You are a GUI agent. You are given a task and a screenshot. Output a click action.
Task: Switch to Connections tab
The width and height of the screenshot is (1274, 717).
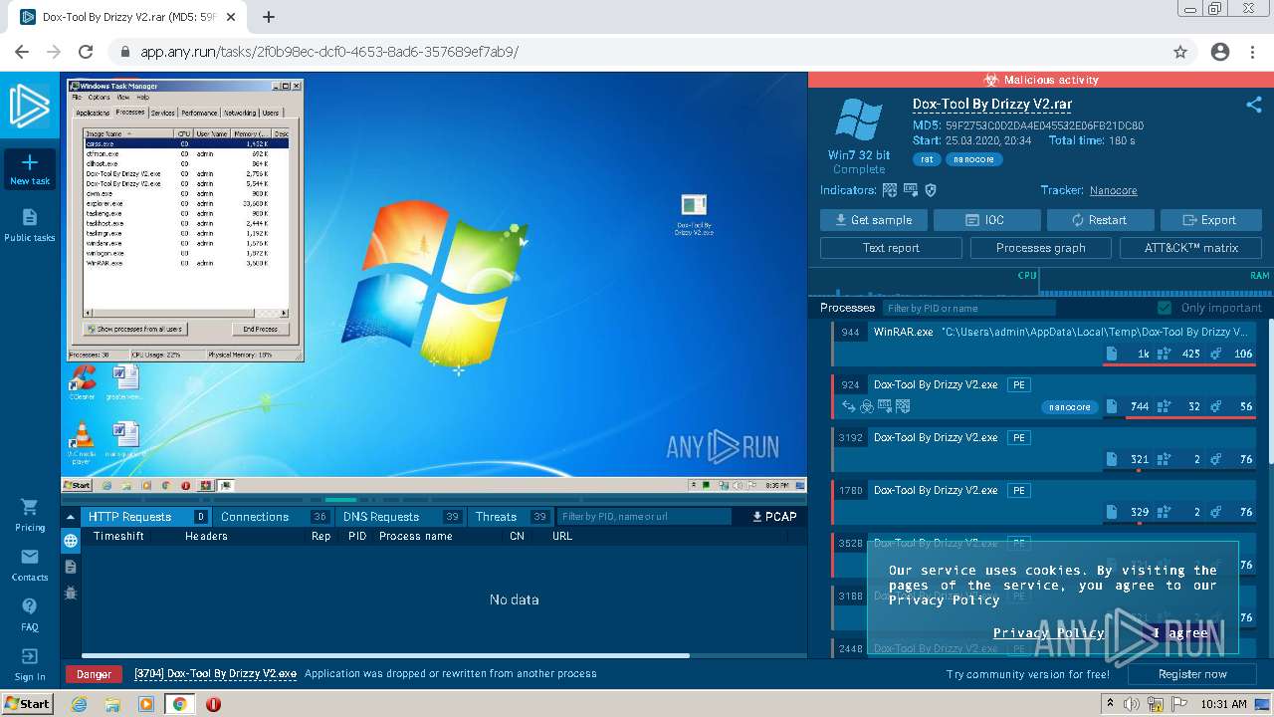pos(275,517)
